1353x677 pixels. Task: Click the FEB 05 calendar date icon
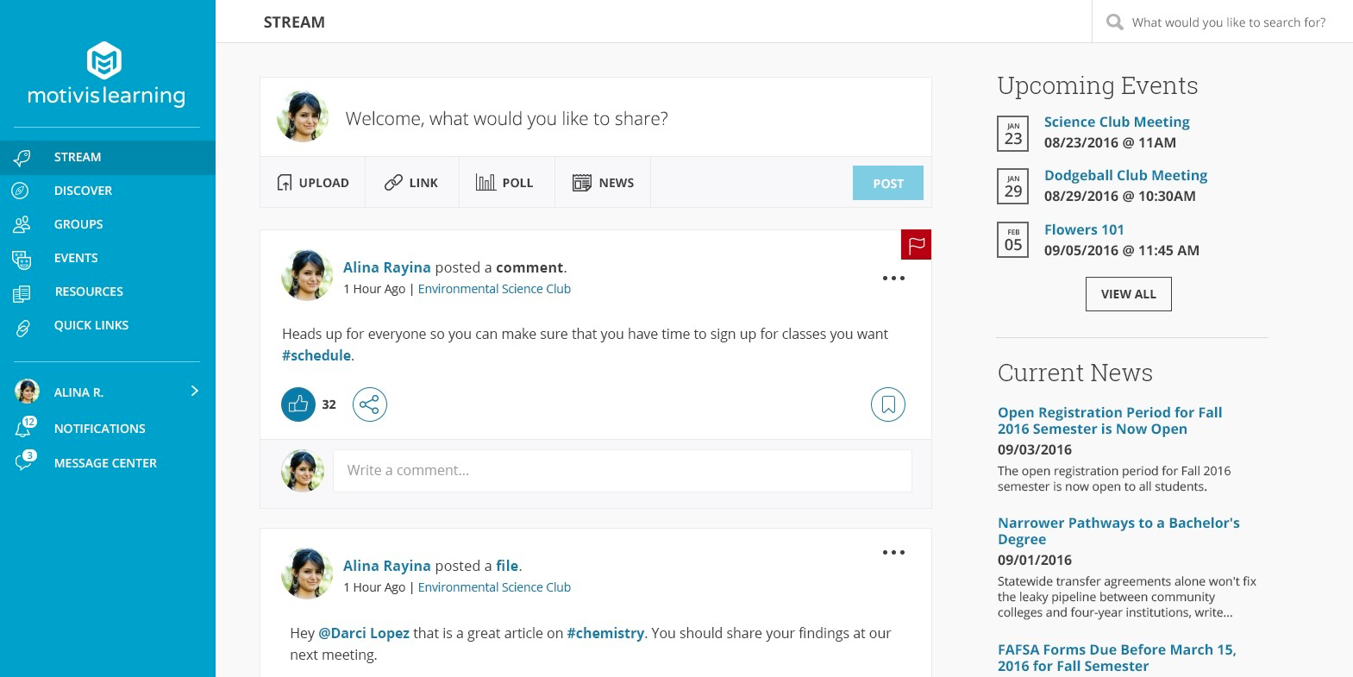(x=1013, y=241)
